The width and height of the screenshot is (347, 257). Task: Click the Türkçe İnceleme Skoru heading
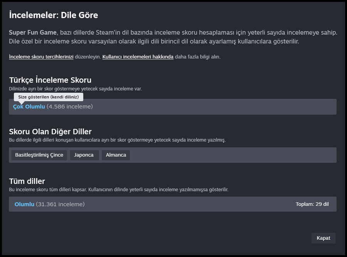[50, 80]
